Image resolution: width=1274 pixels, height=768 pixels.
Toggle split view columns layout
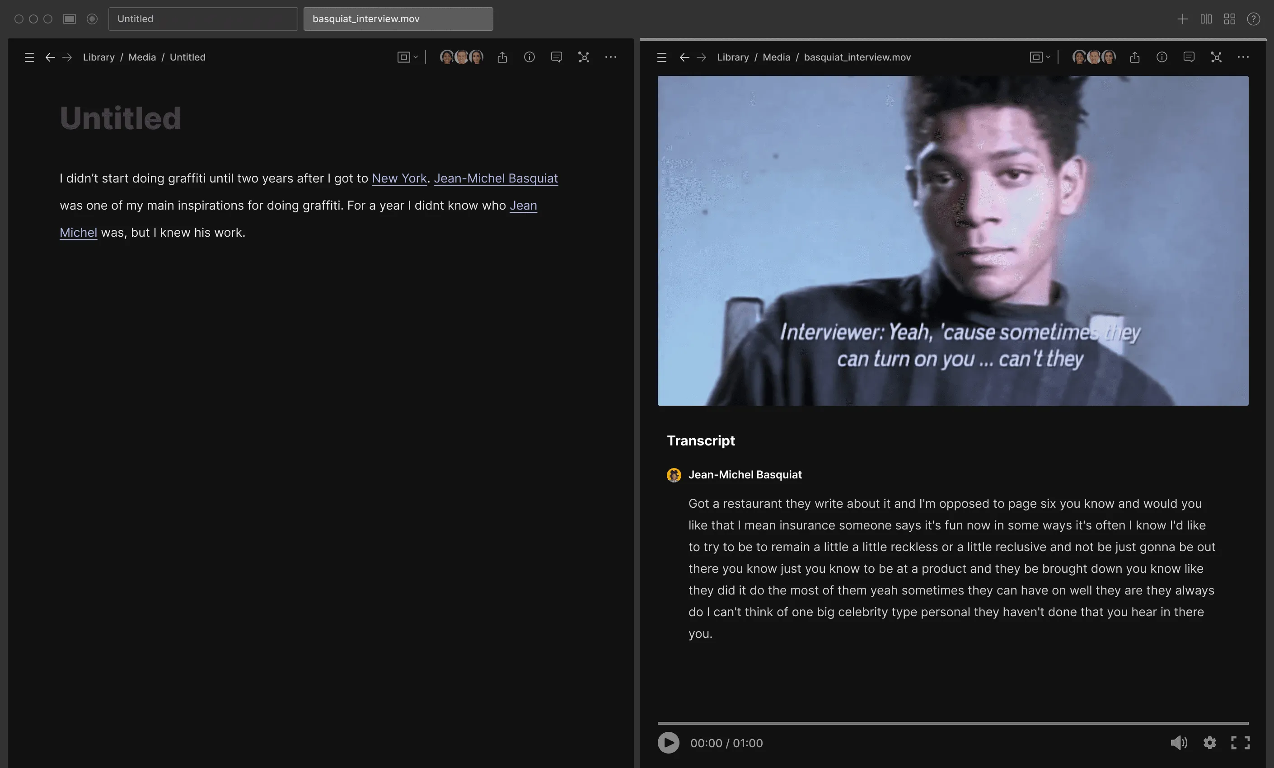(1206, 19)
